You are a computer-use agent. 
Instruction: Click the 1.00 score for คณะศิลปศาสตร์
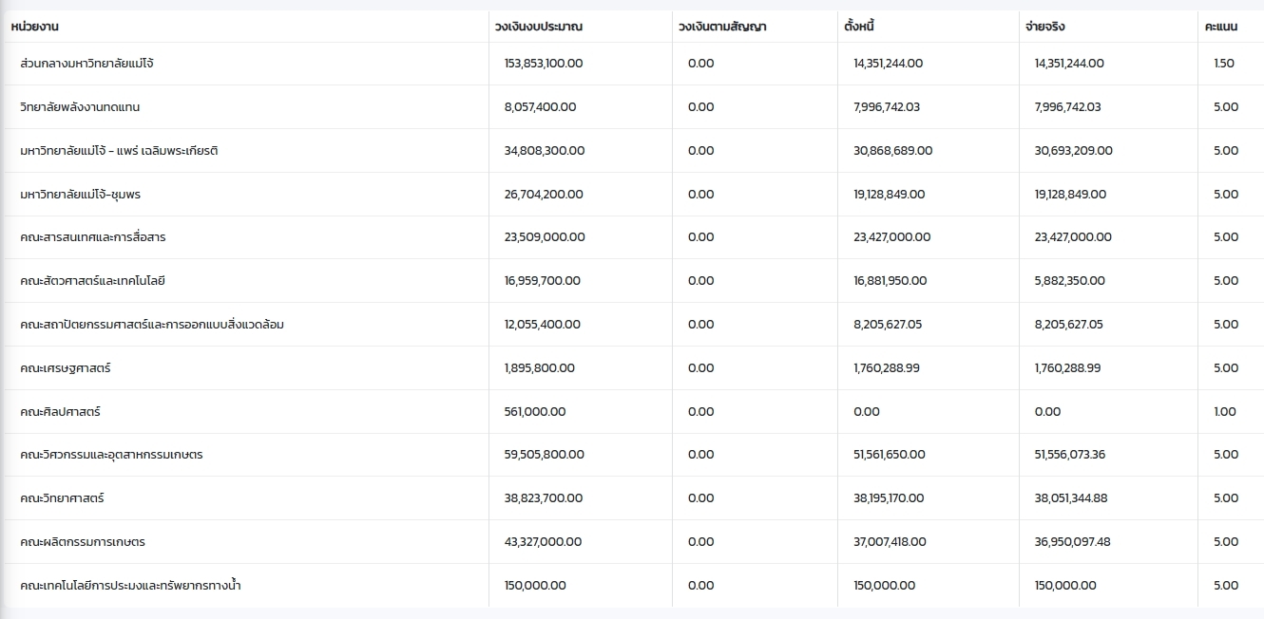pos(1225,412)
